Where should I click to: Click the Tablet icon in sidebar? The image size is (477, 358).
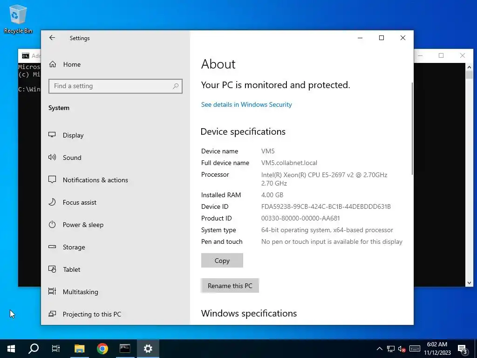(52, 269)
